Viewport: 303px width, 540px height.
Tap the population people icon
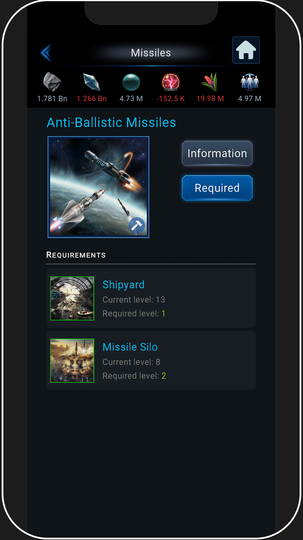[x=250, y=82]
